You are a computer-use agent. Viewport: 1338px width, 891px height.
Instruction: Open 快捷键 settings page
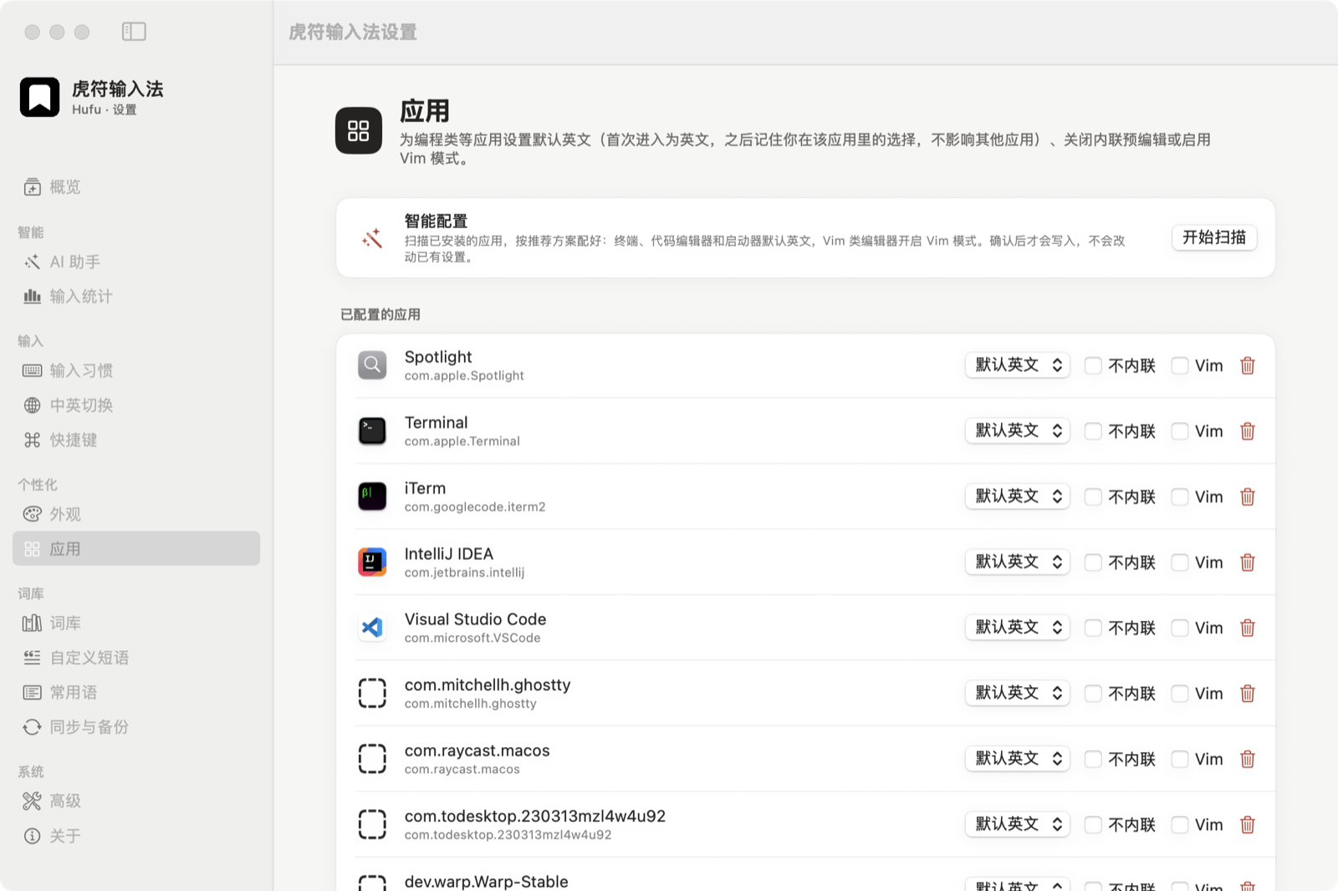coord(136,440)
